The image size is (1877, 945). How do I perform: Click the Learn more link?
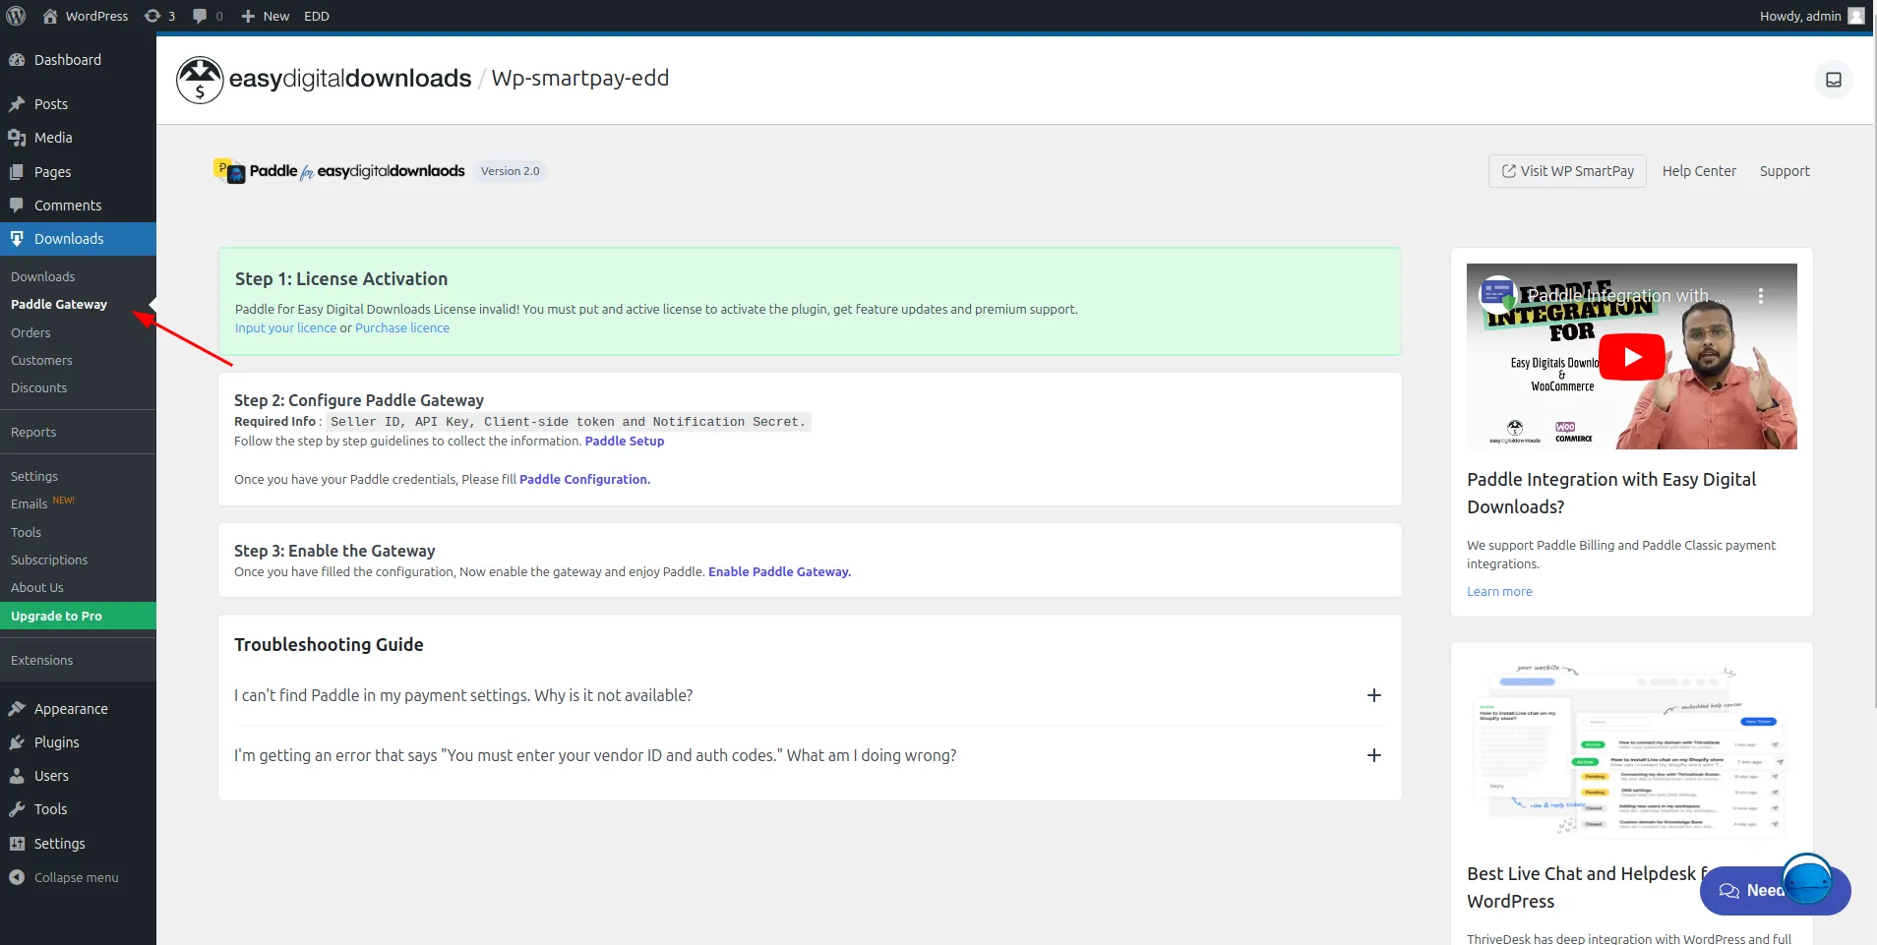pyautogui.click(x=1499, y=592)
